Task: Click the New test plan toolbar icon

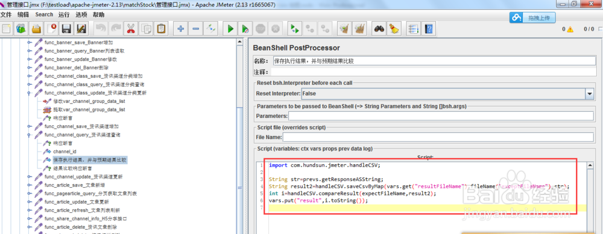Action: 7,29
